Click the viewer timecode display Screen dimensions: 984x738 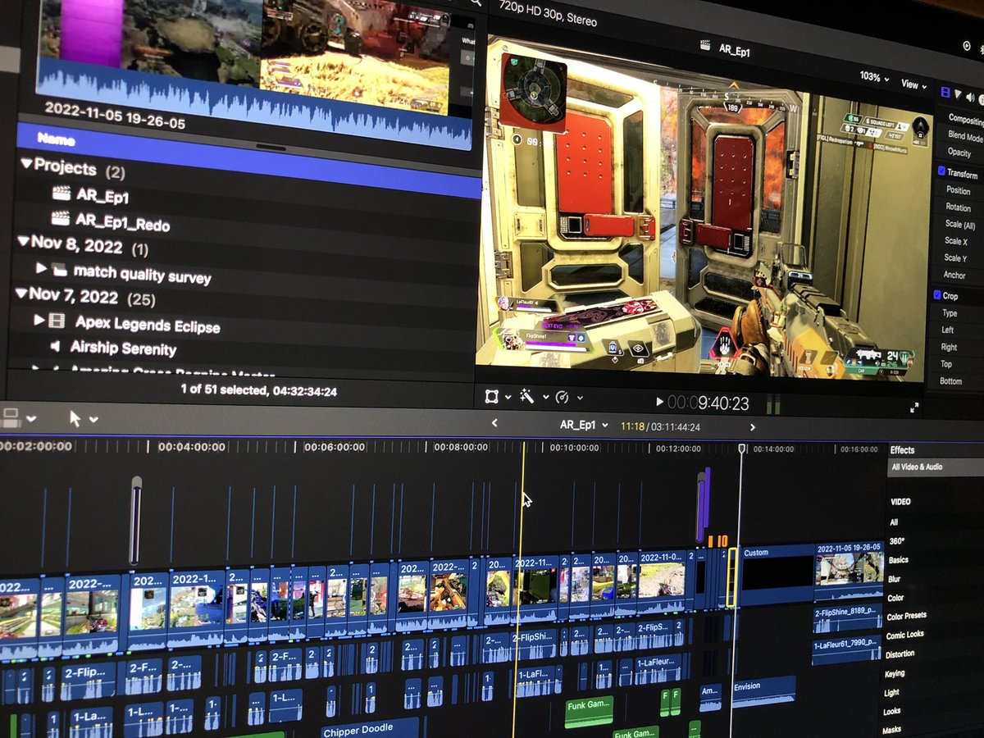pos(708,403)
